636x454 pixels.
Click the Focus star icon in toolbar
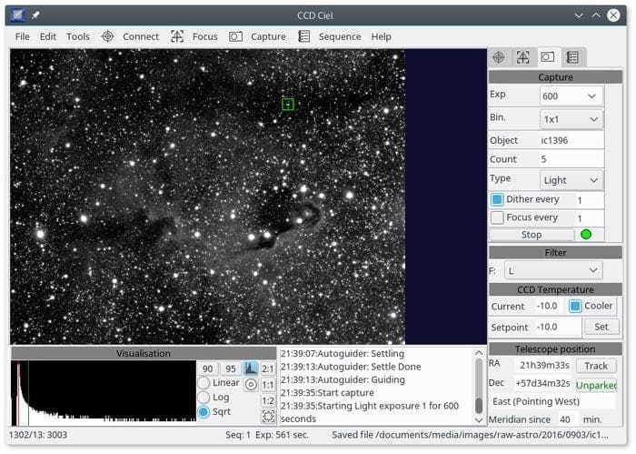[177, 36]
